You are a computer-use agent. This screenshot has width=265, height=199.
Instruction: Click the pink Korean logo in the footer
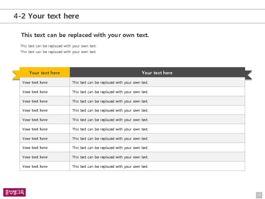pos(14,192)
